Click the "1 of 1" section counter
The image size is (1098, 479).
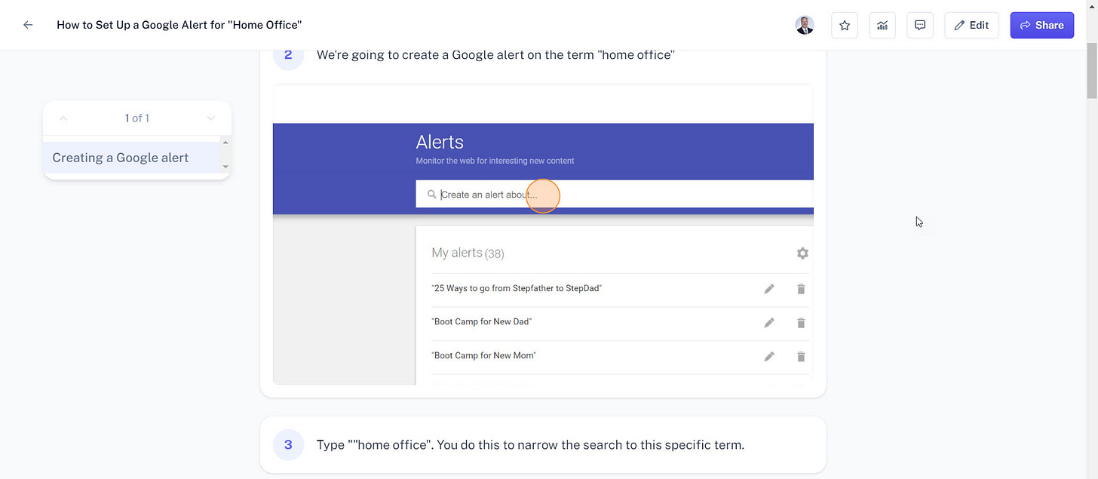click(137, 118)
